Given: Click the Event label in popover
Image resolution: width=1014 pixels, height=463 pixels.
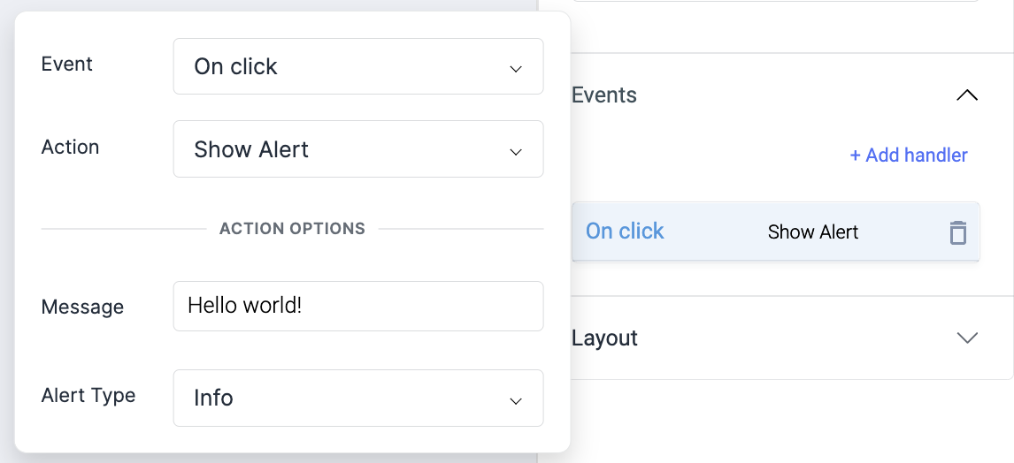Looking at the screenshot, I should coord(67,65).
